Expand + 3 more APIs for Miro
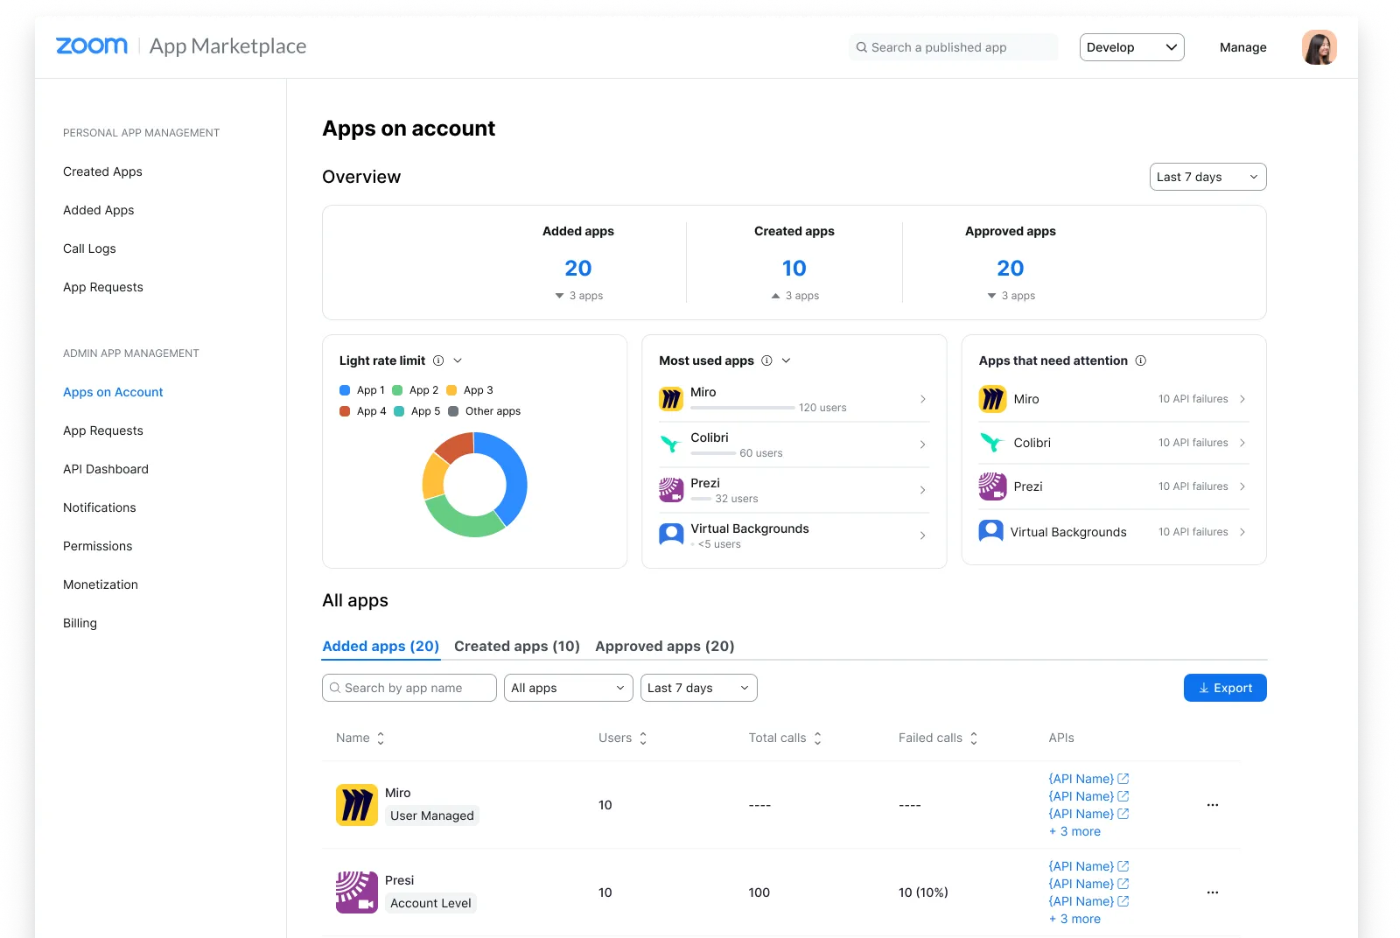The image size is (1400, 938). point(1074,831)
